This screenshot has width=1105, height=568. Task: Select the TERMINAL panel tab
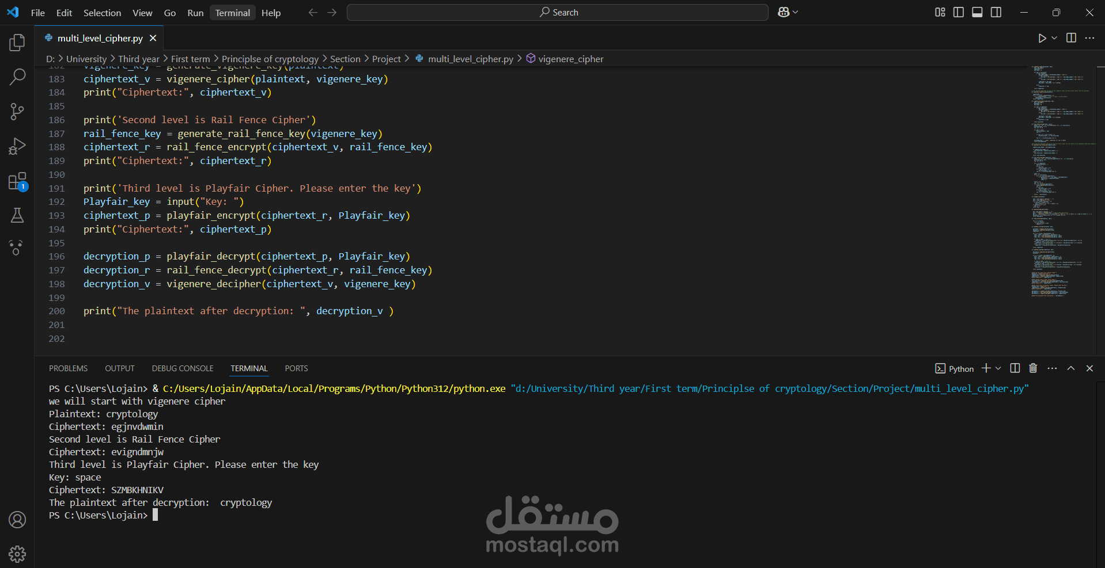point(249,368)
